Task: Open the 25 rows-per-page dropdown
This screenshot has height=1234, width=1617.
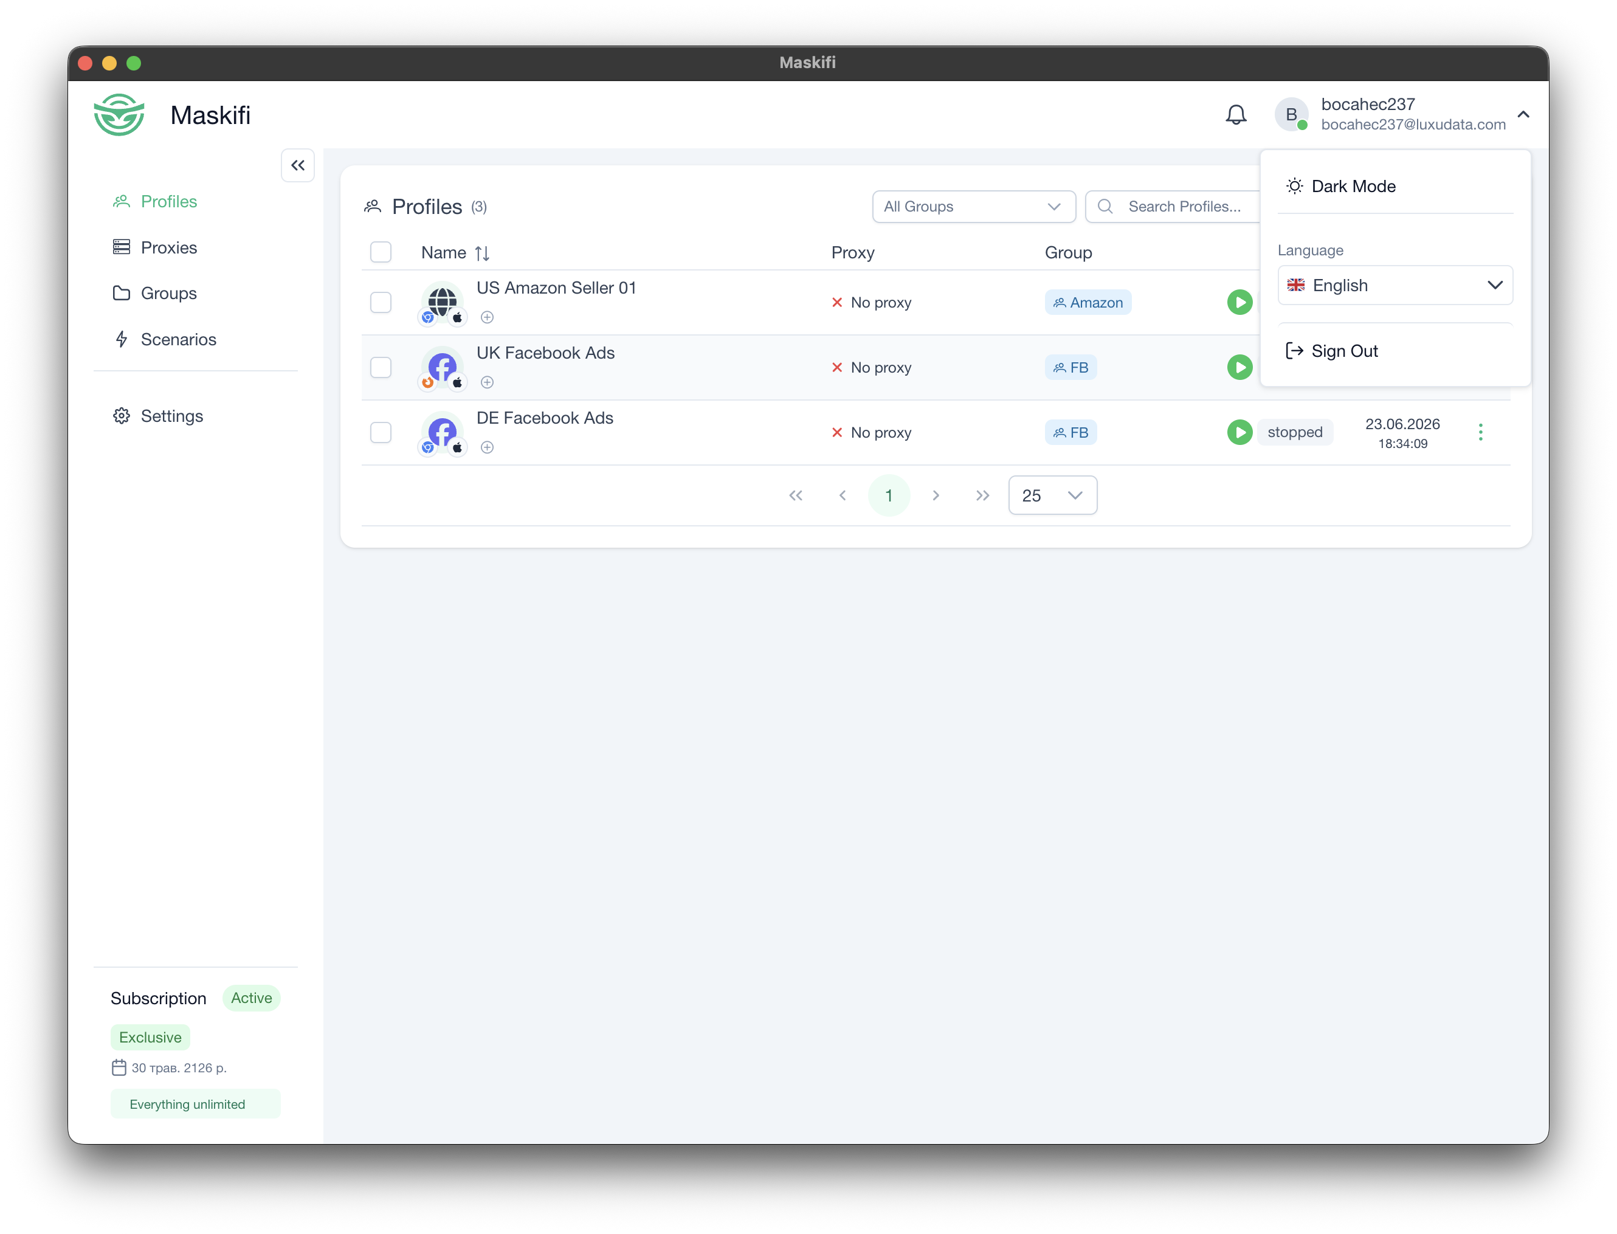Action: click(x=1052, y=496)
